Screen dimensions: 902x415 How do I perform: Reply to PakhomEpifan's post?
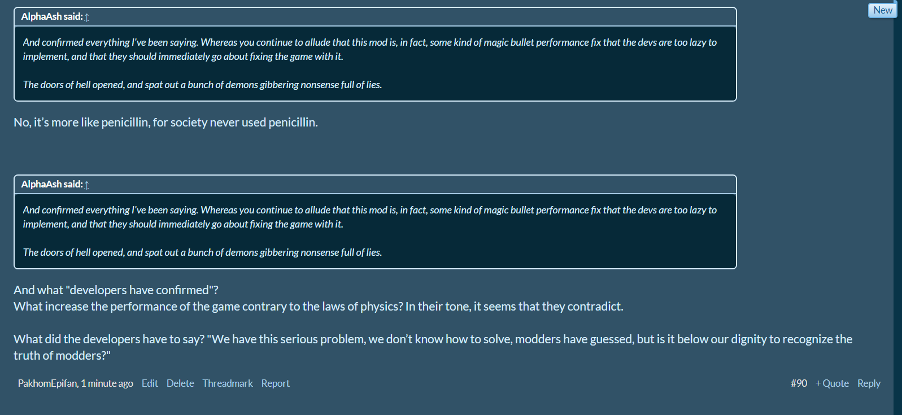869,383
